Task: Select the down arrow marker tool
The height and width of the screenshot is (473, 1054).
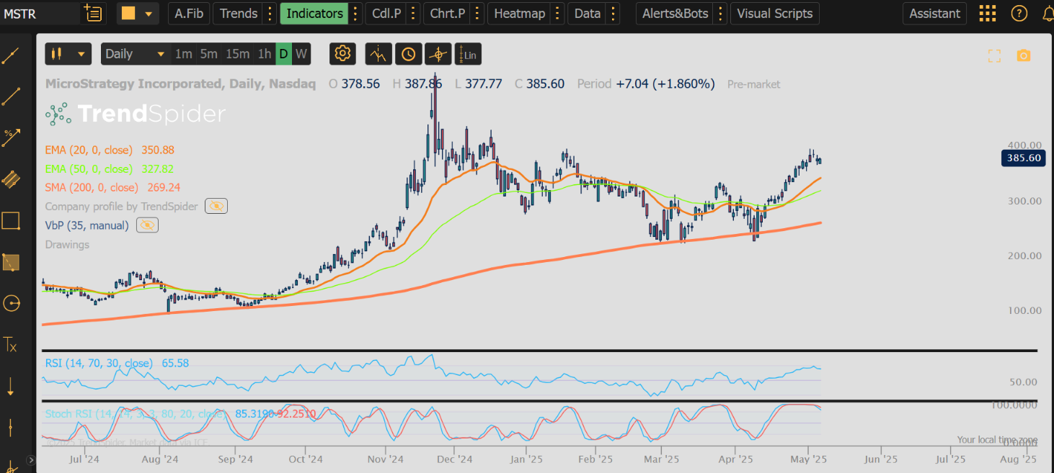Action: coord(11,386)
